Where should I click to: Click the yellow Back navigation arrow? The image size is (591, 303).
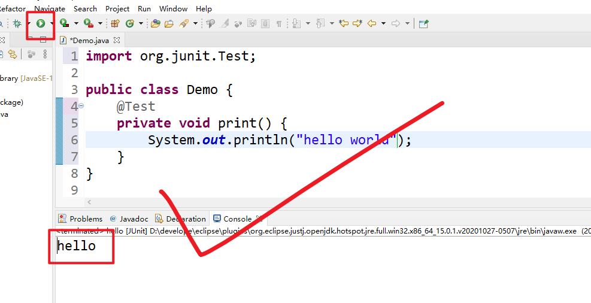[372, 24]
